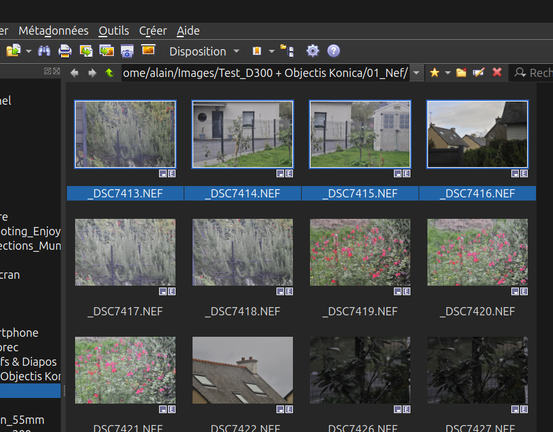Image resolution: width=553 pixels, height=432 pixels.
Task: Click the green up-folder arrow
Action: pos(109,73)
